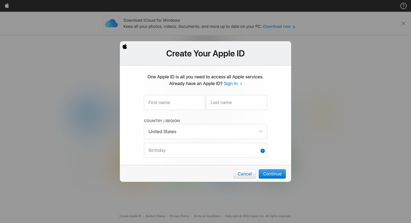Dismiss the iCloud for Windows banner

click(403, 24)
